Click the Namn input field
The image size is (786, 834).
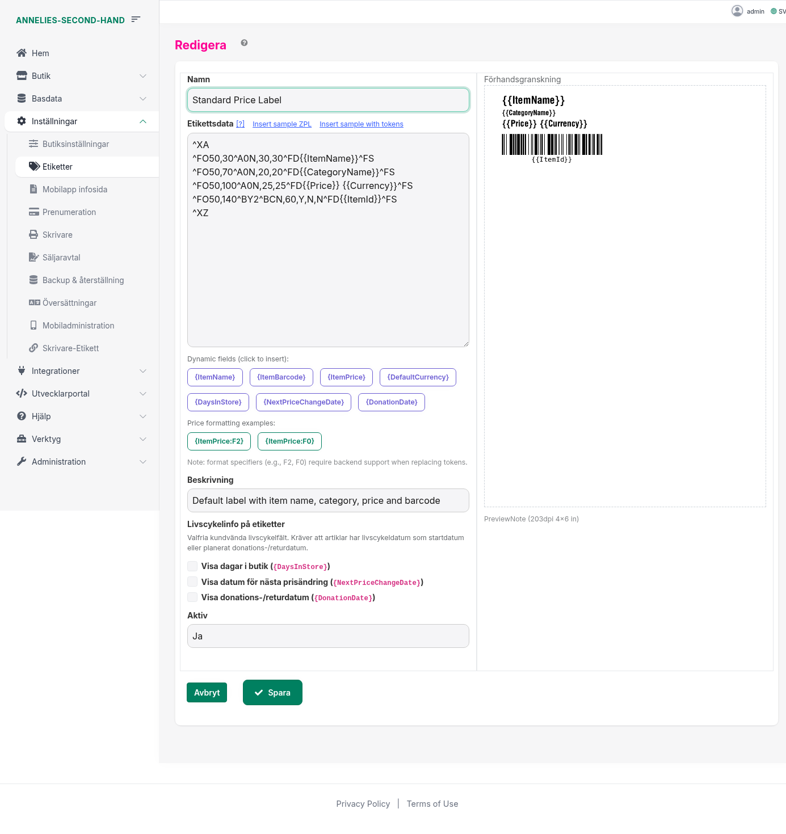click(328, 100)
